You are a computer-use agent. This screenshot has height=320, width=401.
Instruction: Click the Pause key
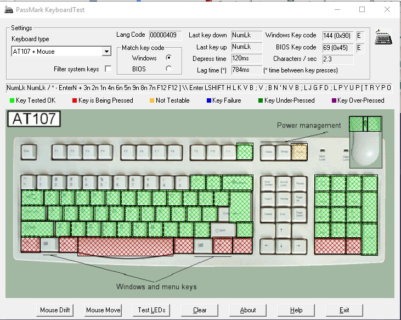coord(299,183)
